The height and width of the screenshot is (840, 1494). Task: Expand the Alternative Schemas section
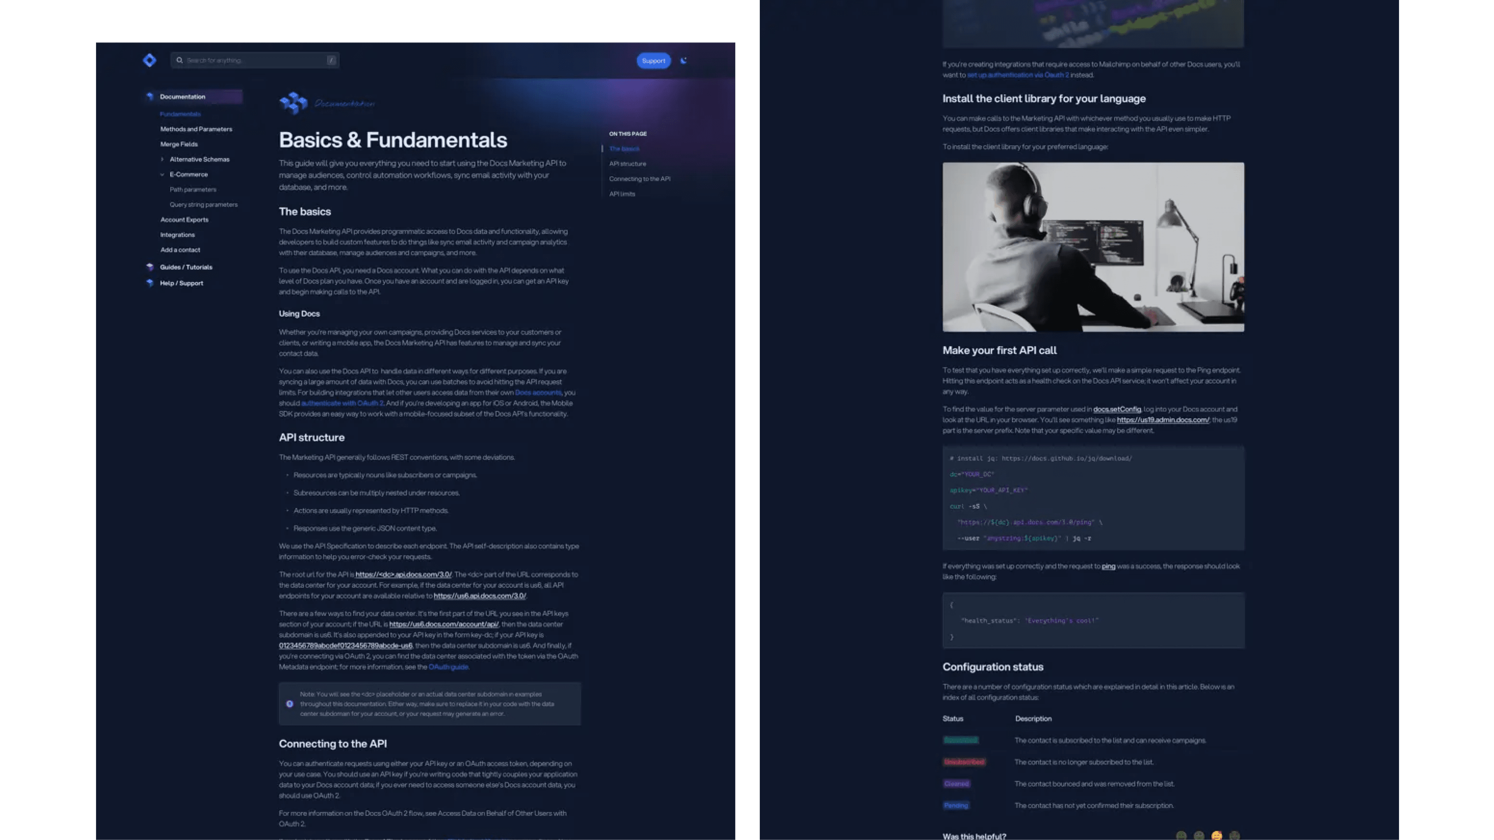point(162,159)
